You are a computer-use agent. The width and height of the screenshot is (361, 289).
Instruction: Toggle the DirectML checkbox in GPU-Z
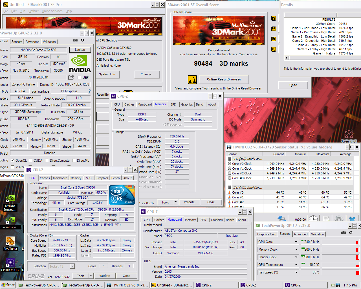tap(74, 160)
